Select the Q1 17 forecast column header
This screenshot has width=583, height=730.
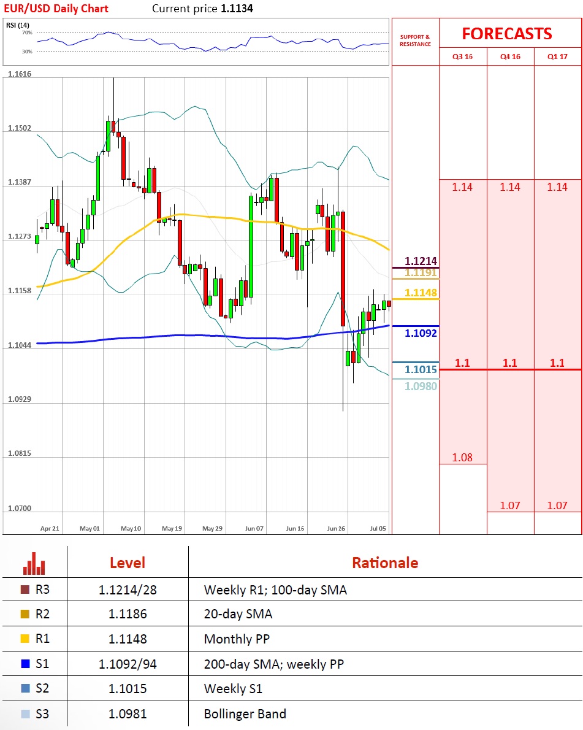click(x=557, y=56)
